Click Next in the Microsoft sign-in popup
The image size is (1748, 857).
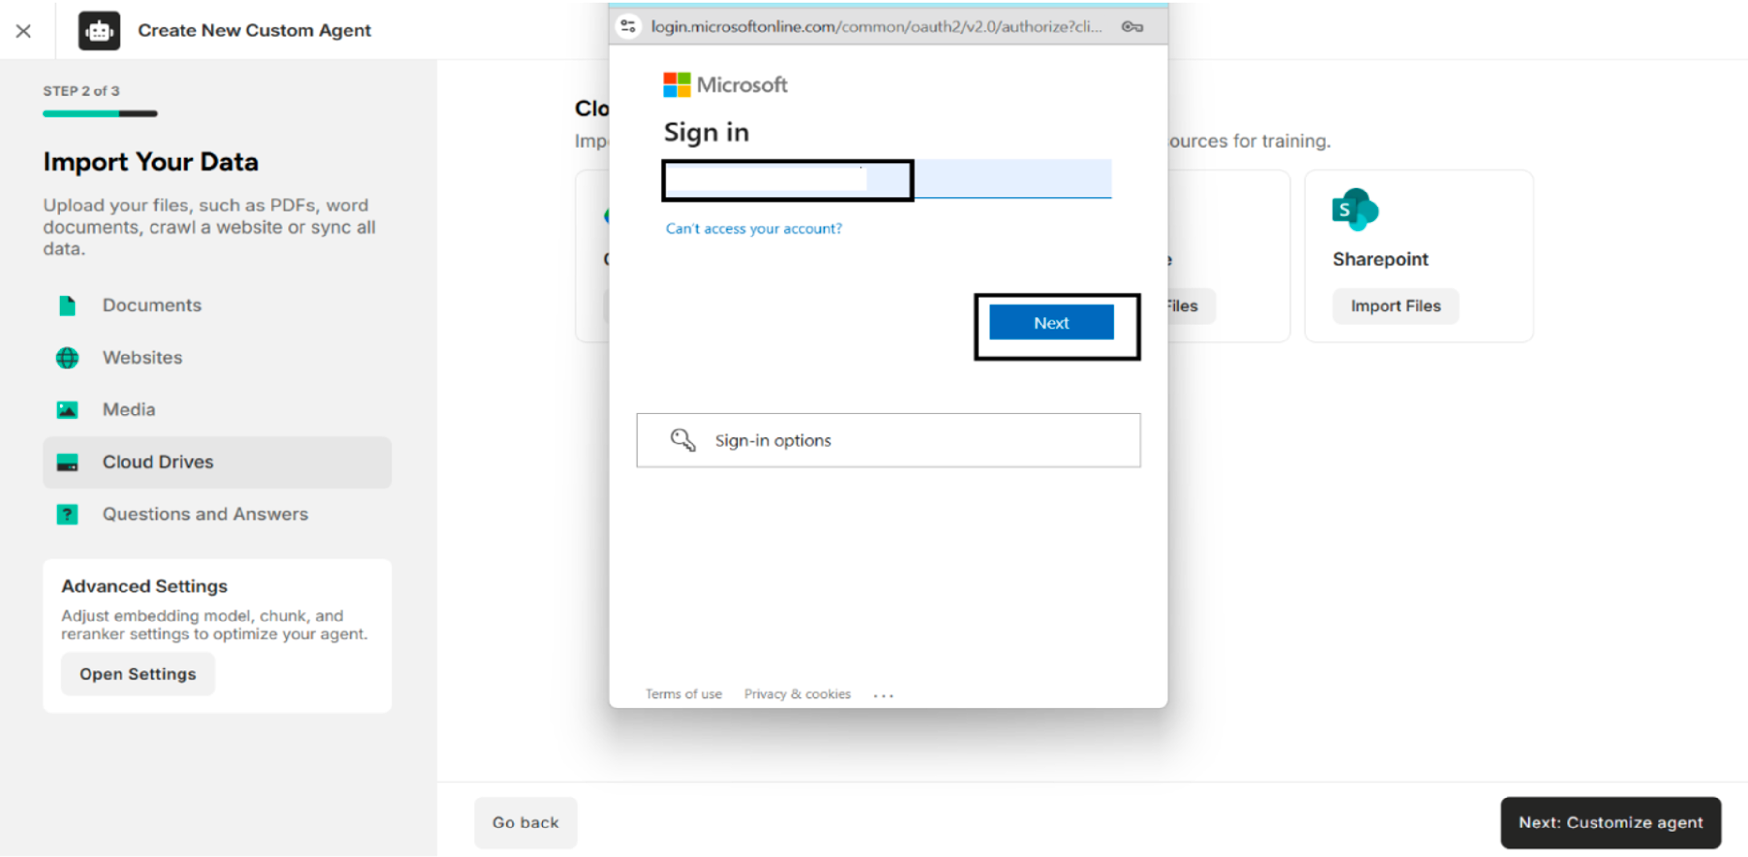pos(1051,322)
